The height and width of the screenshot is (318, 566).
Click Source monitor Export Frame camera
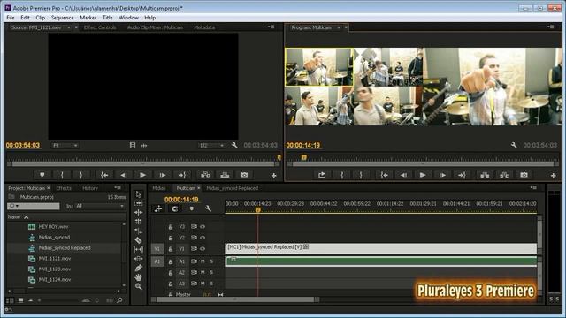pyautogui.click(x=244, y=175)
